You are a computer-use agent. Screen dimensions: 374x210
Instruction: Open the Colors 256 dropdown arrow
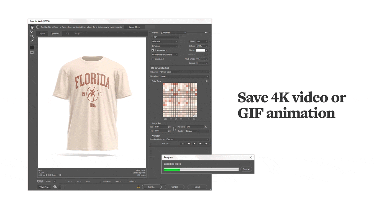point(206,42)
